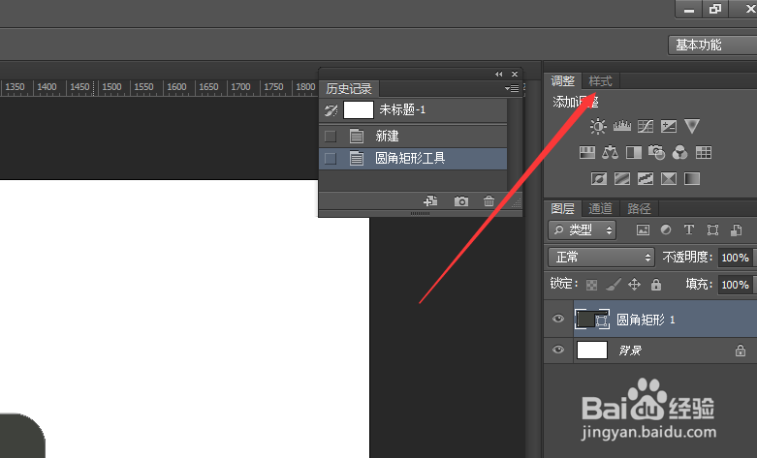The image size is (757, 458).
Task: Open the 类型 layer filter dropdown
Action: pyautogui.click(x=582, y=229)
